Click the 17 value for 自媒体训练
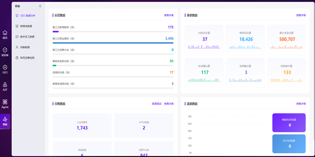 pos(172,73)
